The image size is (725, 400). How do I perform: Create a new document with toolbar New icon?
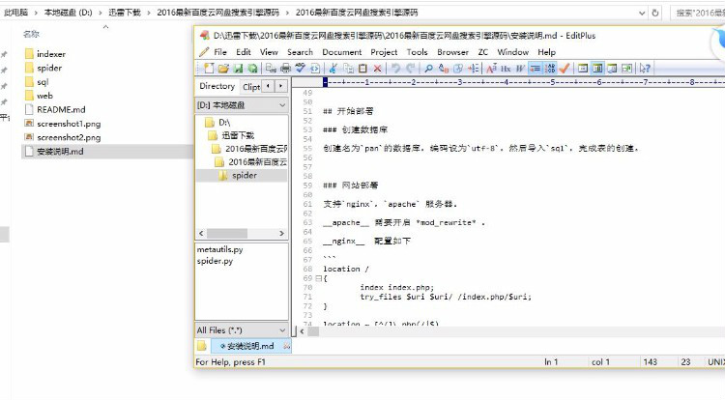(209, 69)
